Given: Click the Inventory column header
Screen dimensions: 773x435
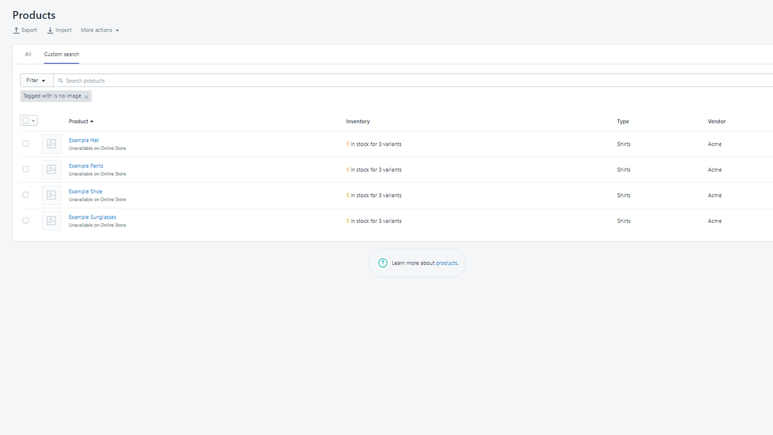Looking at the screenshot, I should (x=358, y=121).
